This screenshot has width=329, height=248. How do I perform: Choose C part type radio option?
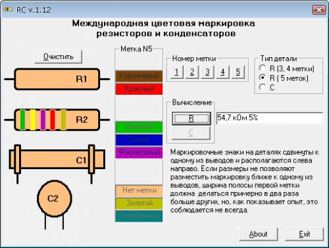[x=266, y=87]
